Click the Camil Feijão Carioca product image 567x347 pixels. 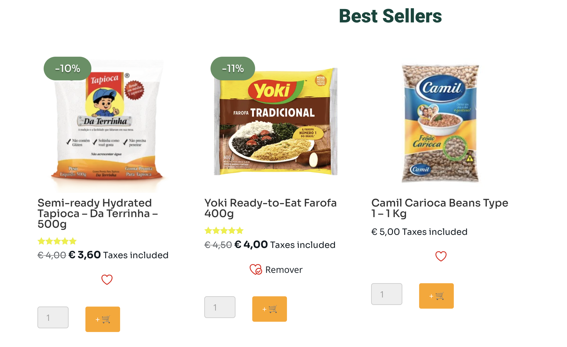click(440, 123)
